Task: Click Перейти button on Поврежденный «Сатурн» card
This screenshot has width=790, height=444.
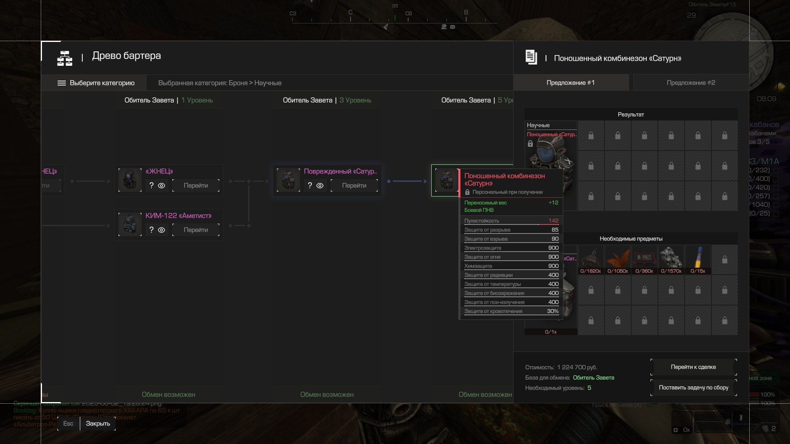Action: [354, 185]
